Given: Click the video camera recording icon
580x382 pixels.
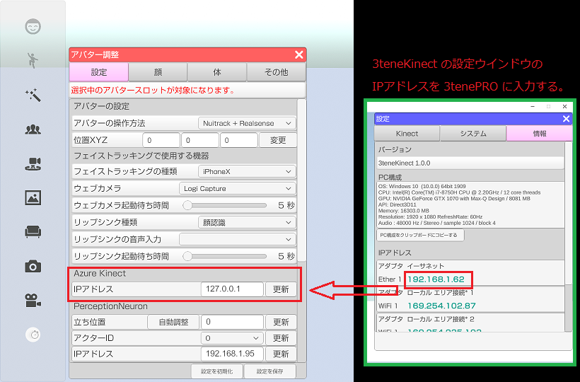Looking at the screenshot, I should [x=33, y=300].
